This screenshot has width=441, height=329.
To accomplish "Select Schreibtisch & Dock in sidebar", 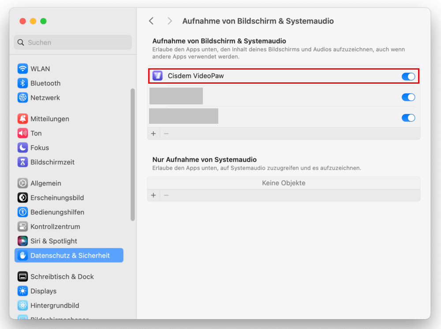I will [x=69, y=277].
